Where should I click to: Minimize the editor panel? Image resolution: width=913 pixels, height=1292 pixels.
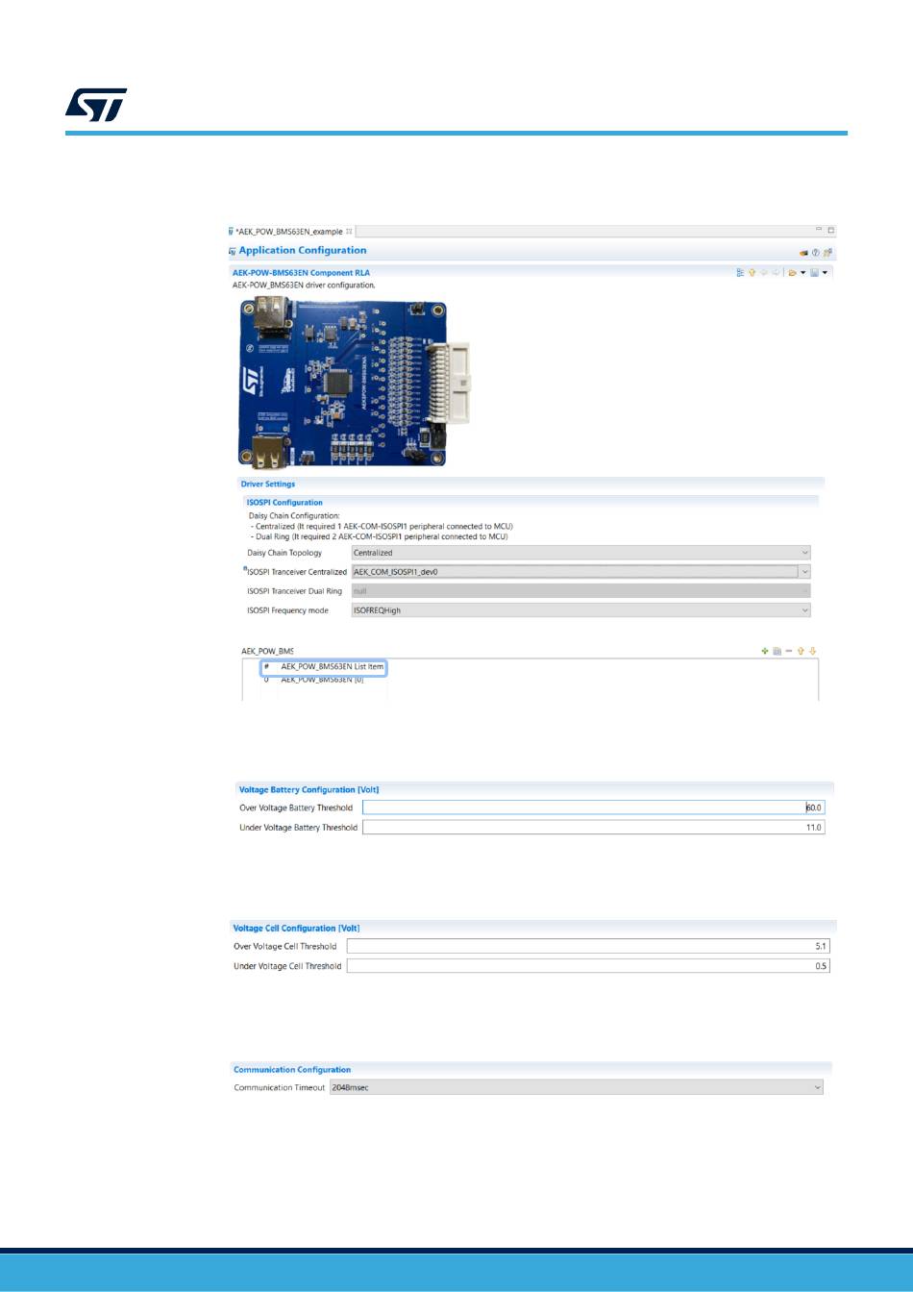(x=819, y=230)
